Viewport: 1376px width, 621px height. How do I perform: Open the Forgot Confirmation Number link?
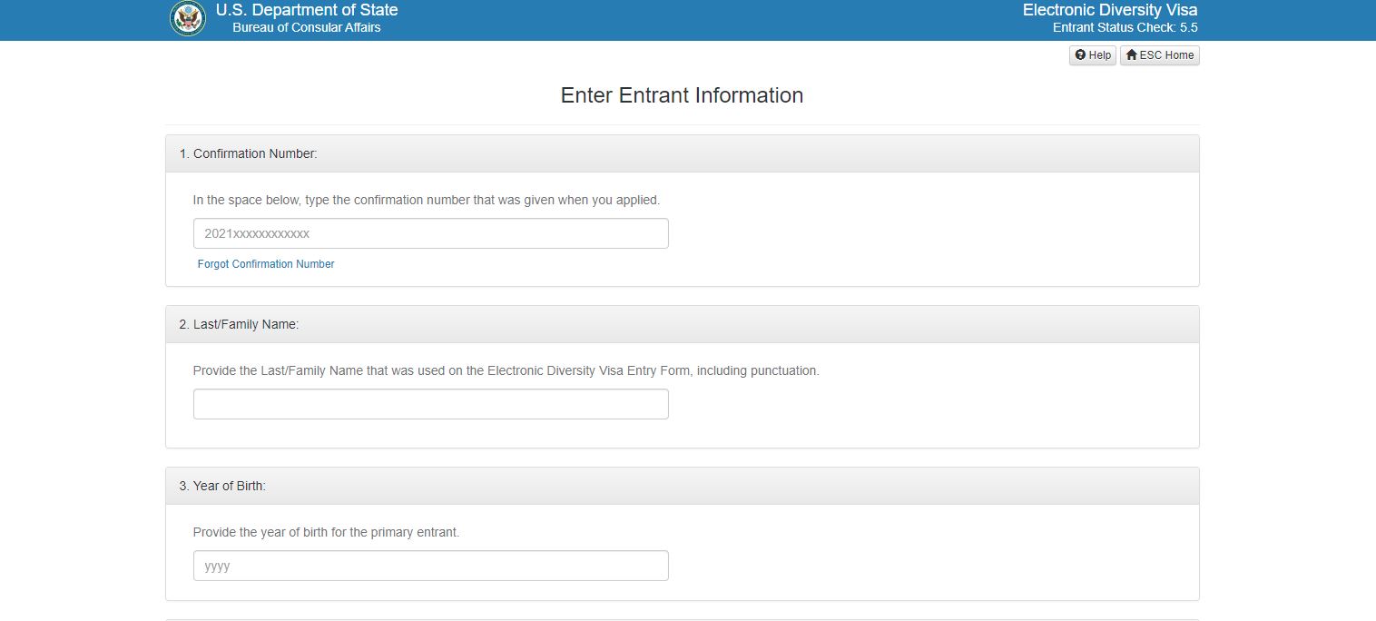(266, 264)
